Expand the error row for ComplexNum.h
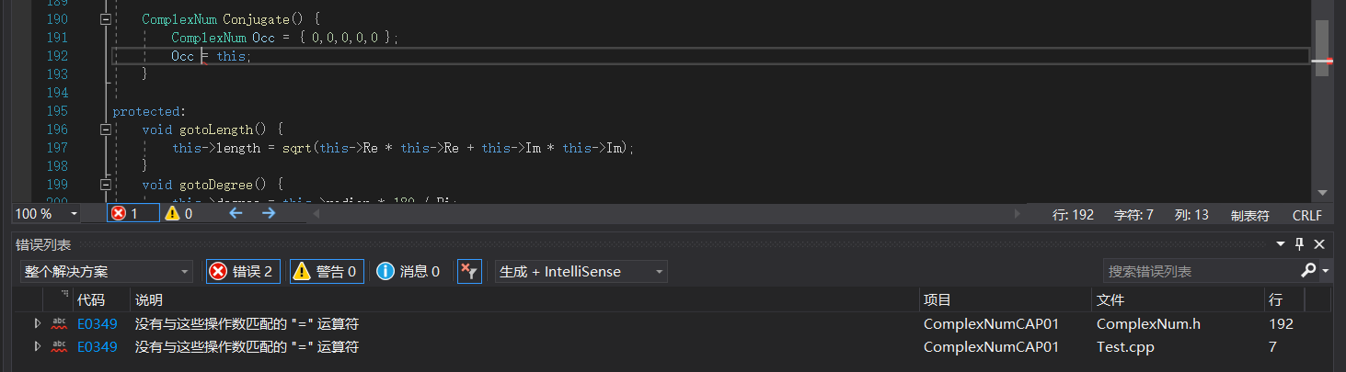The width and height of the screenshot is (1346, 372). tap(38, 323)
